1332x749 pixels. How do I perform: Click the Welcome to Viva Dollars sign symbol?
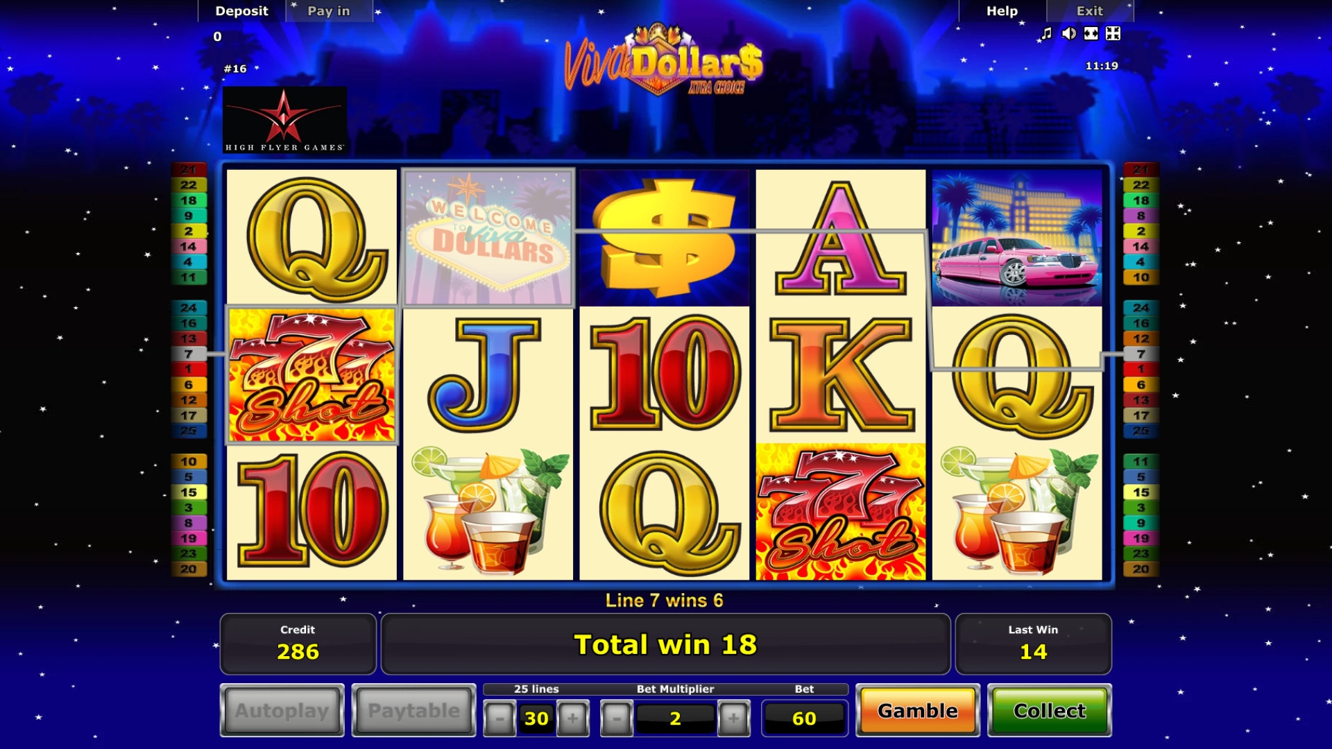pos(488,237)
